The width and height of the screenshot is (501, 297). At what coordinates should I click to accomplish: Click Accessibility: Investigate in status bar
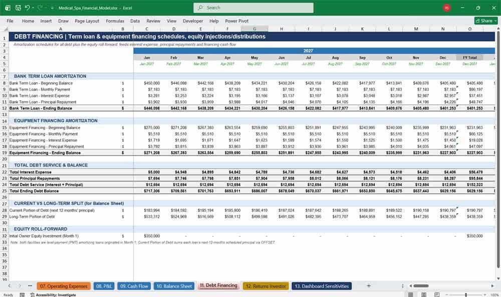pyautogui.click(x=53, y=295)
